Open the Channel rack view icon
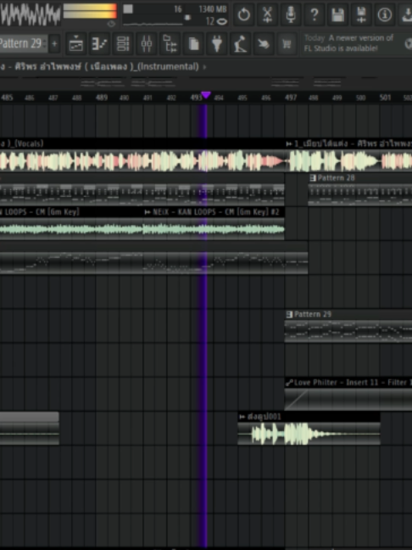The width and height of the screenshot is (412, 550). (x=123, y=44)
